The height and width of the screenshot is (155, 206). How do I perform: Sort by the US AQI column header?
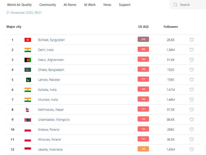pyautogui.click(x=143, y=27)
